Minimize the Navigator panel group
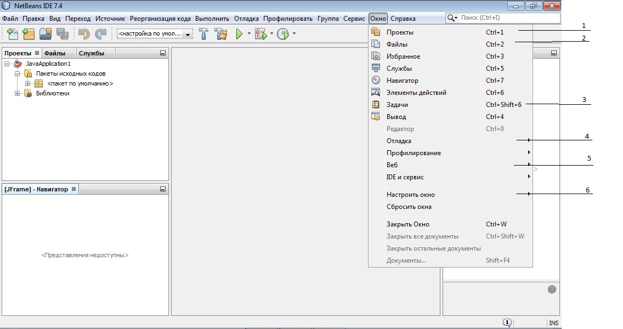623x329 pixels. point(162,189)
